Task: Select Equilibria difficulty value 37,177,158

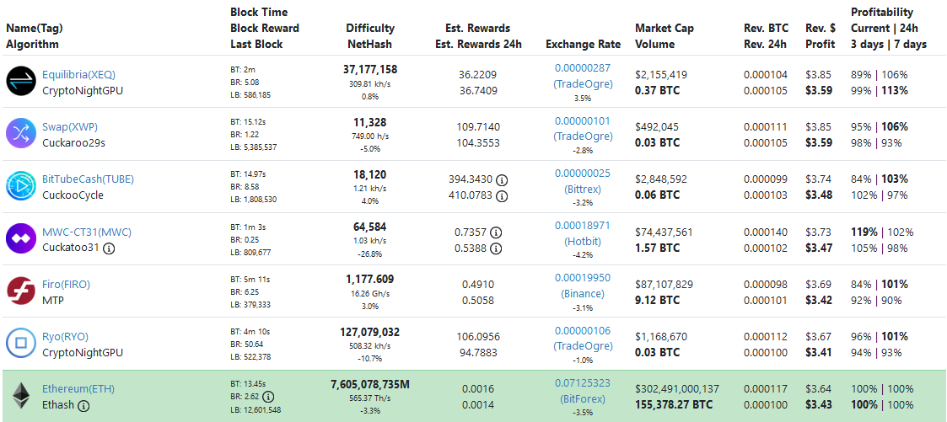Action: [370, 70]
